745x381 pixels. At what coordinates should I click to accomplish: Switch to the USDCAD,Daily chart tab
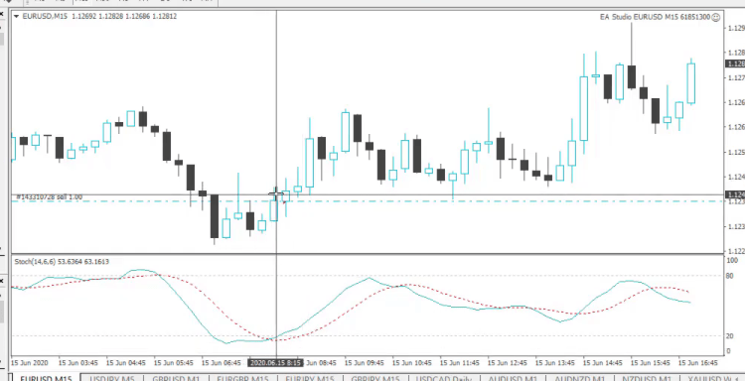[x=444, y=379]
